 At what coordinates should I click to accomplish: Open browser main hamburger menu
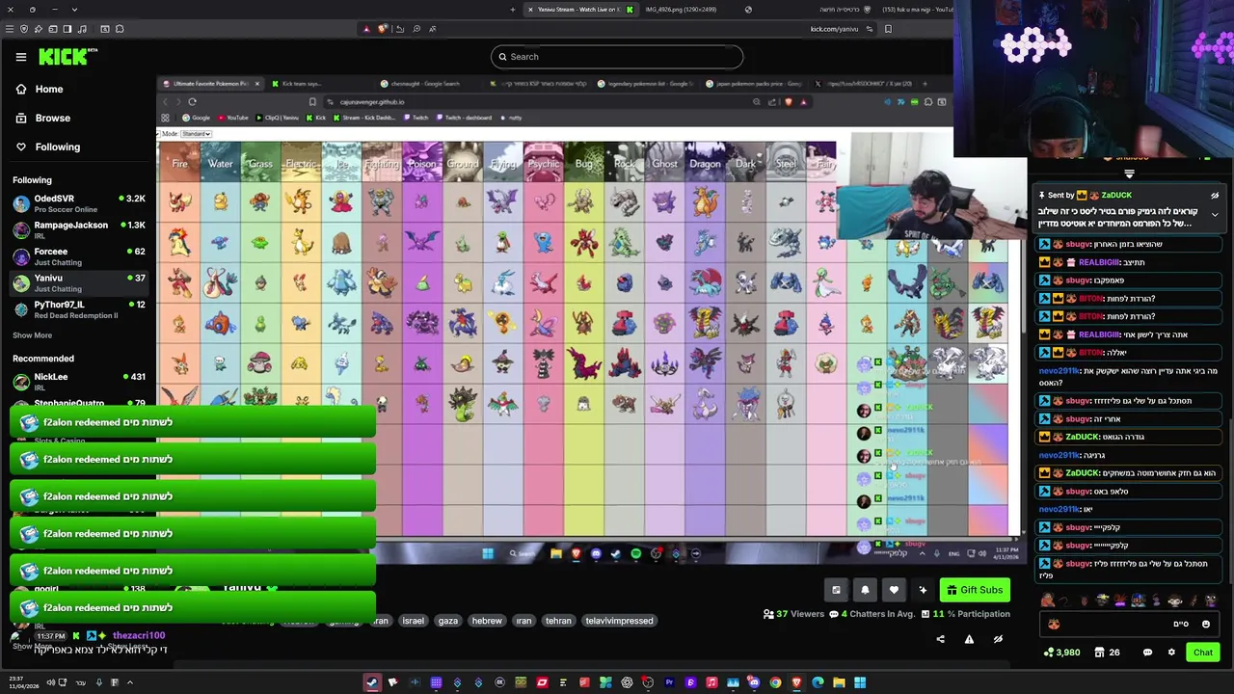[x=9, y=29]
